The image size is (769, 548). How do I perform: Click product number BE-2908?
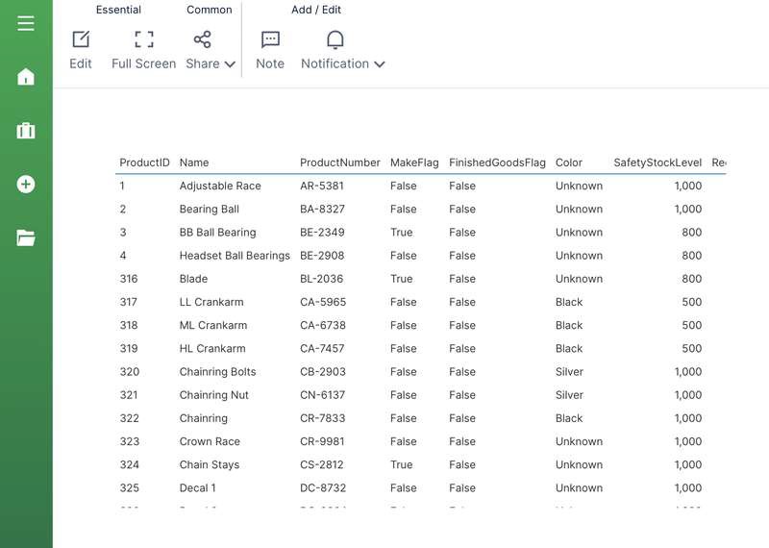pyautogui.click(x=322, y=256)
